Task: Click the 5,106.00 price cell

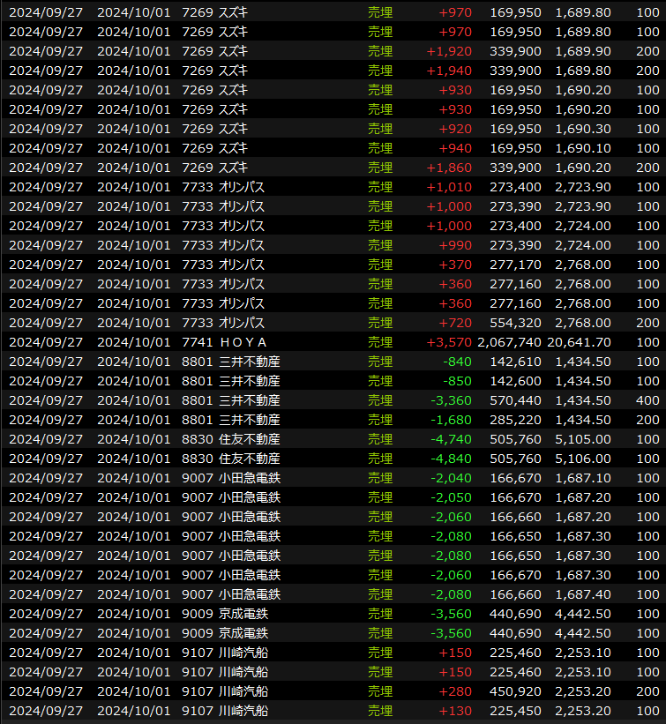Action: pyautogui.click(x=582, y=459)
